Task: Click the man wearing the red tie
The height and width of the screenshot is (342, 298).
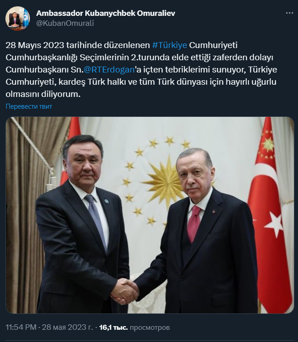Action: 197,231
